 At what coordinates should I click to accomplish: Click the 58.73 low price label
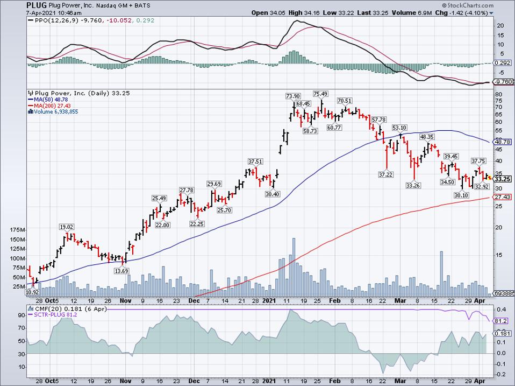(x=310, y=130)
